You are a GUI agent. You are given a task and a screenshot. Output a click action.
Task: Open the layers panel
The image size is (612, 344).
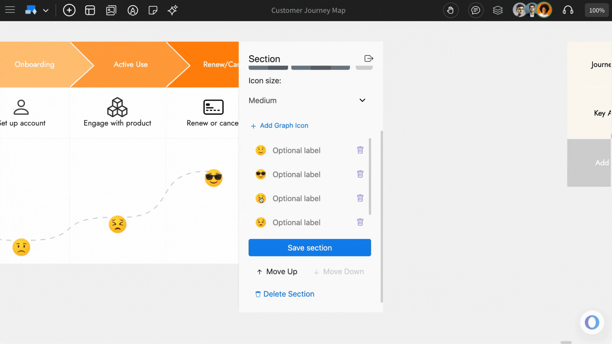pyautogui.click(x=498, y=10)
